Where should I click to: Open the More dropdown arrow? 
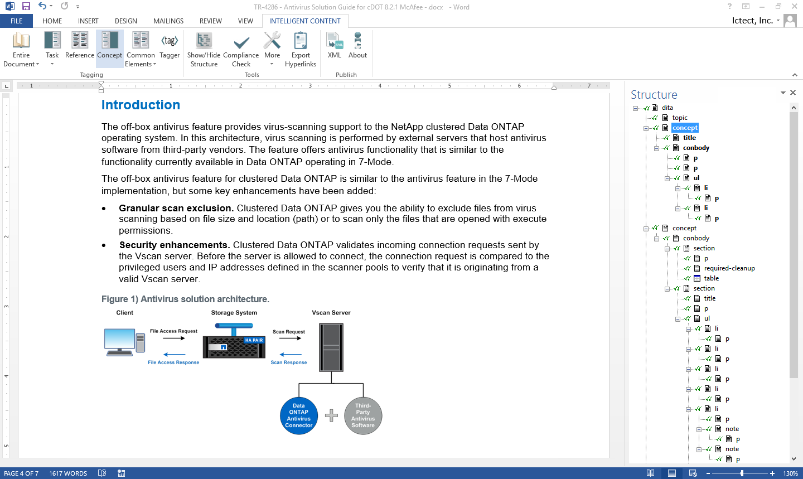point(272,64)
